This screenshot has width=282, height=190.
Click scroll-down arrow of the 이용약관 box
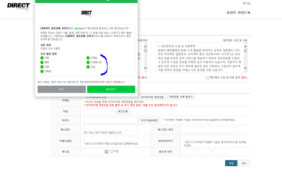(145, 68)
